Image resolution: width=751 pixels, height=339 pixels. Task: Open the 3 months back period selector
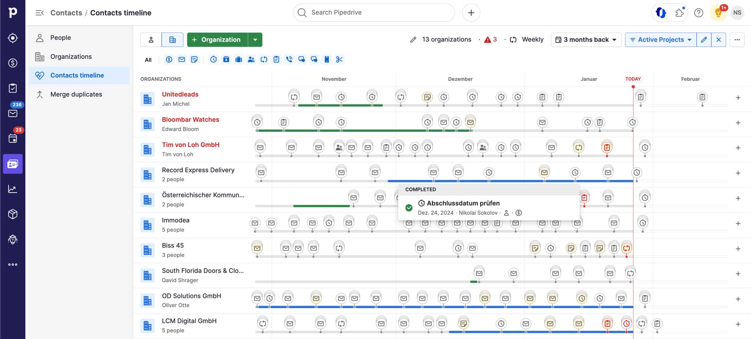586,39
